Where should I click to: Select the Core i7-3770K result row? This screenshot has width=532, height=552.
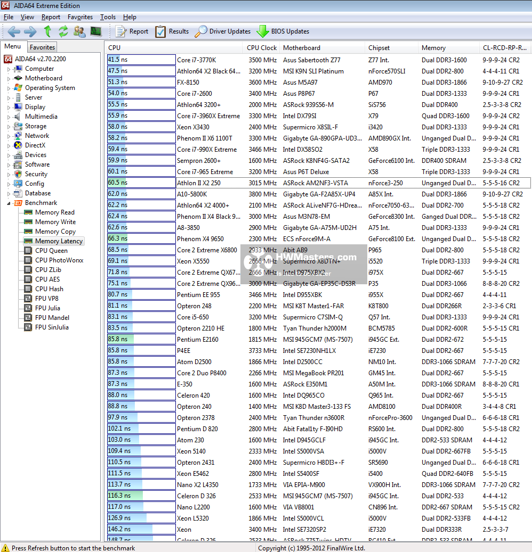318,60
